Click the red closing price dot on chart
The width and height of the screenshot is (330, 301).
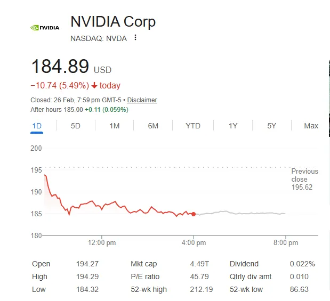194,214
